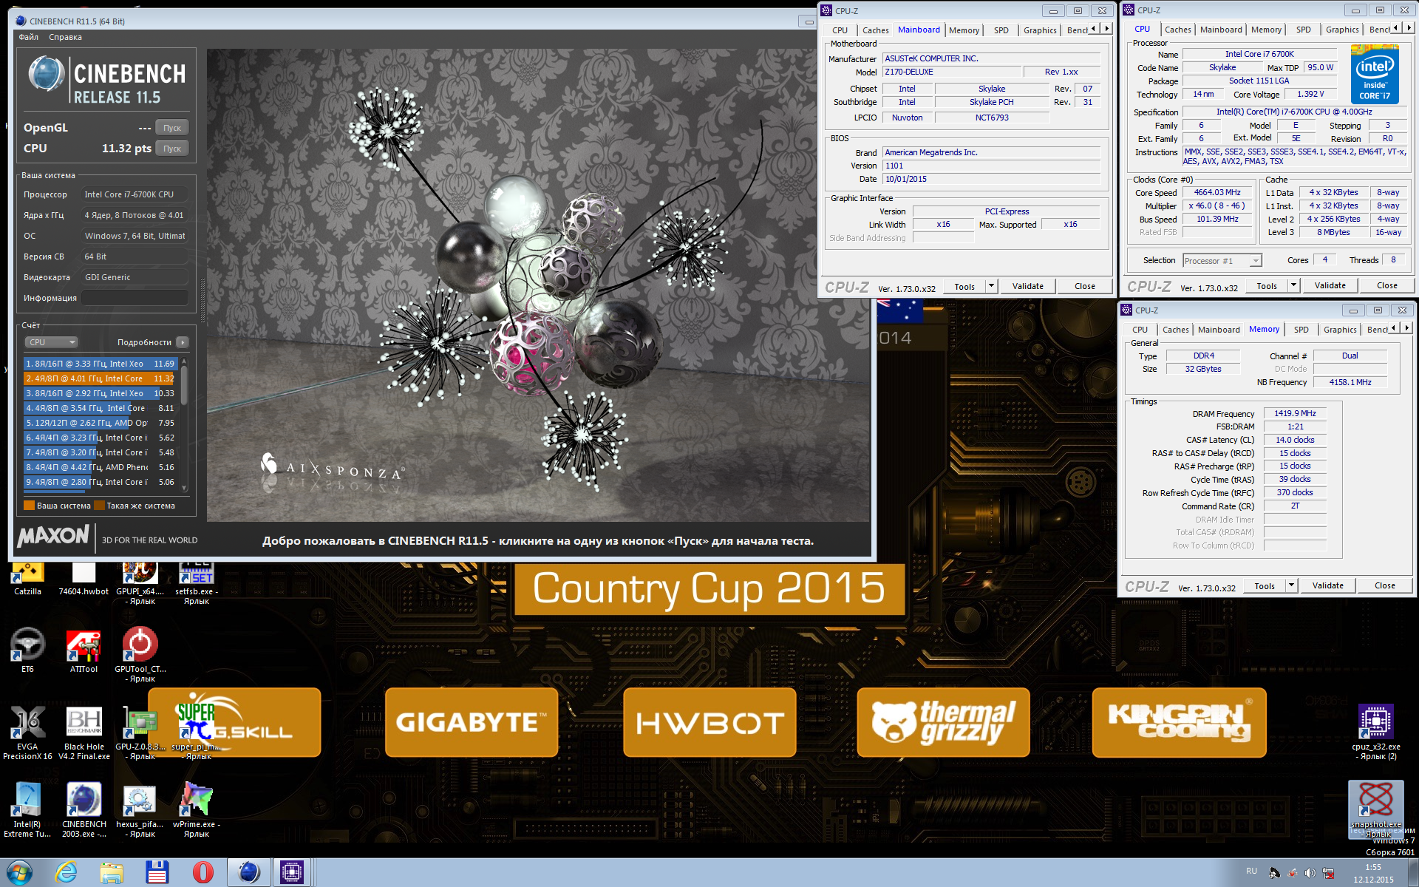The height and width of the screenshot is (887, 1419).
Task: Switch to the CPU-Z taskbar button
Action: tap(293, 872)
